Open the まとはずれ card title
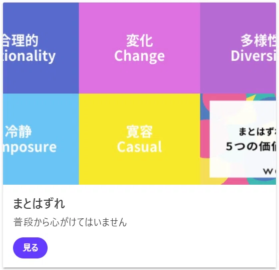The width and height of the screenshot is (279, 270). pyautogui.click(x=39, y=204)
